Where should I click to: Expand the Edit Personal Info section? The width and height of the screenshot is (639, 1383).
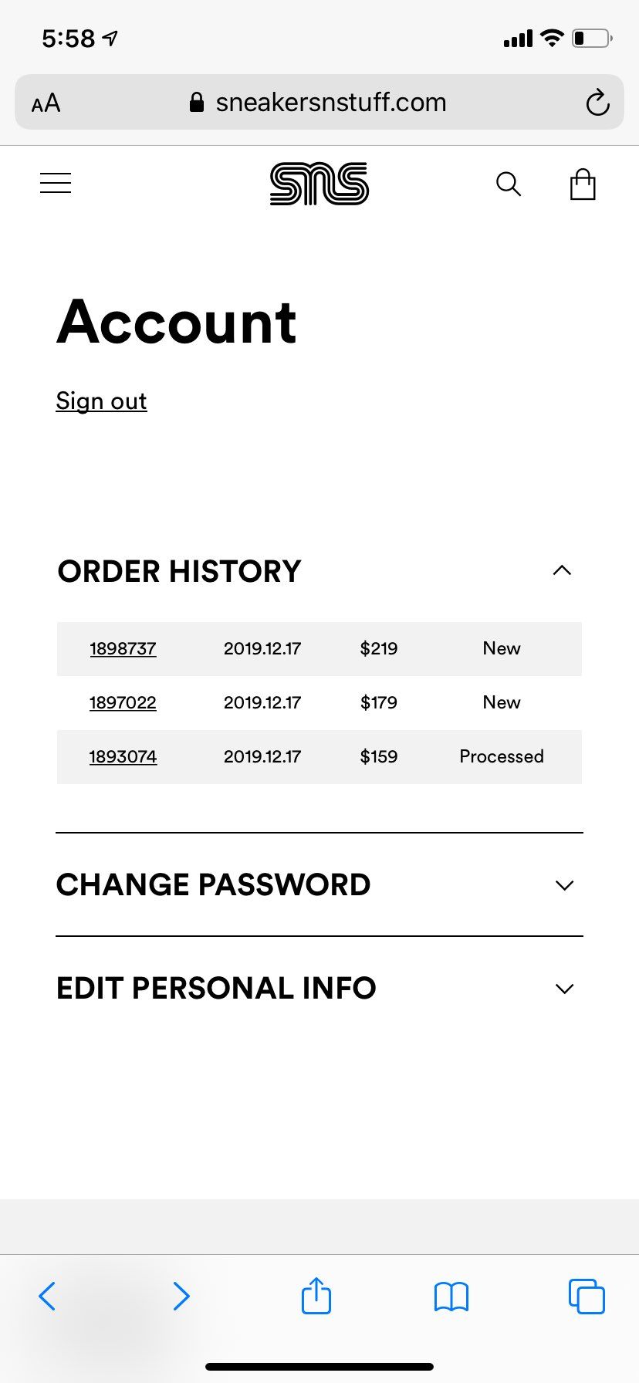tap(564, 989)
